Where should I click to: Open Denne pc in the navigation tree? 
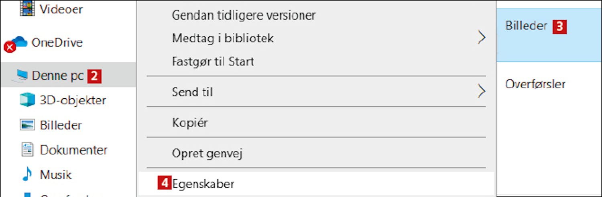pos(68,75)
